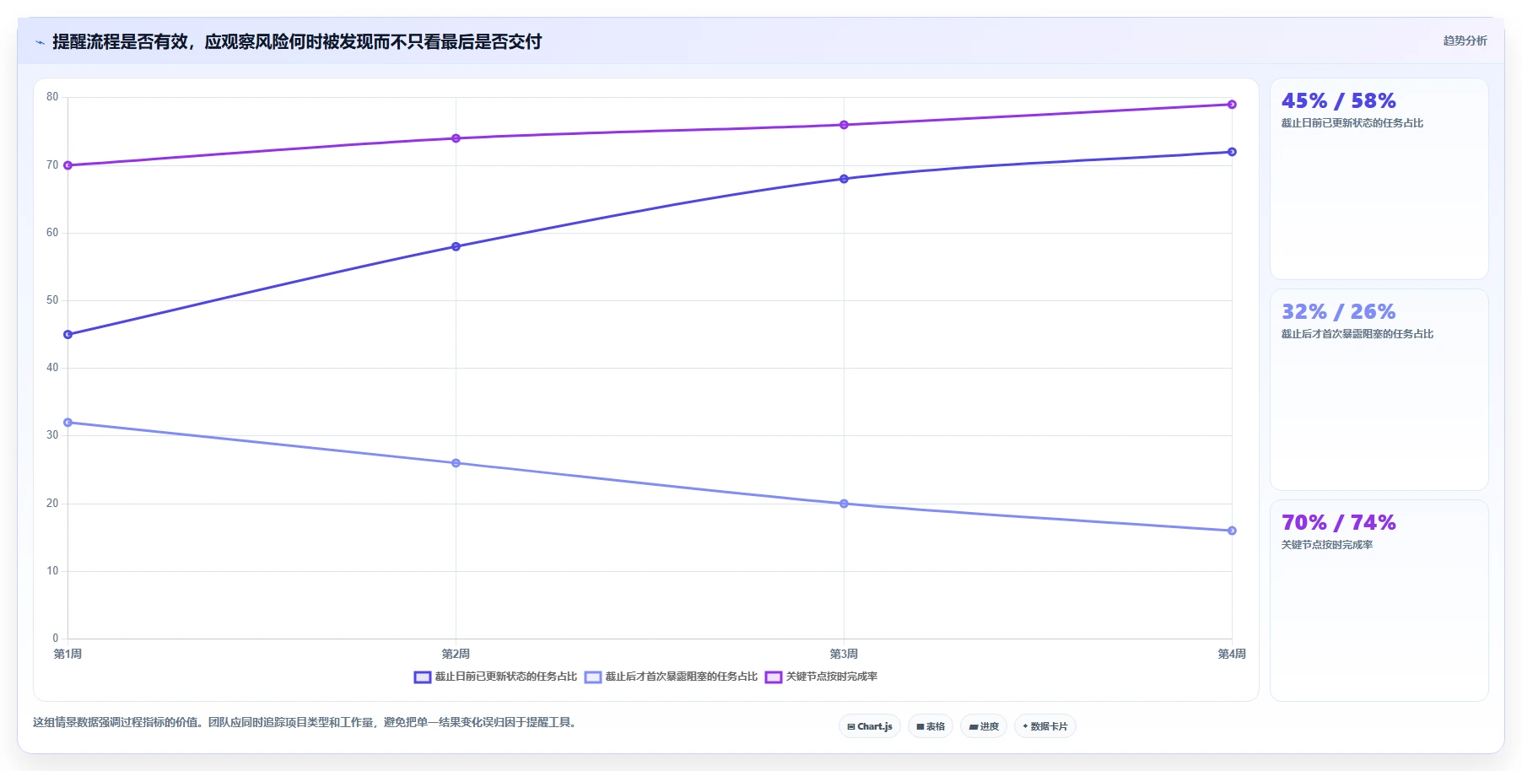1522x771 pixels.
Task: Click the 第1周 point at 70 on purple line
Action: point(68,165)
